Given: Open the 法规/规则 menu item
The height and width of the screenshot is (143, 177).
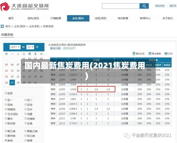Looking at the screenshot, I should (x=101, y=18).
